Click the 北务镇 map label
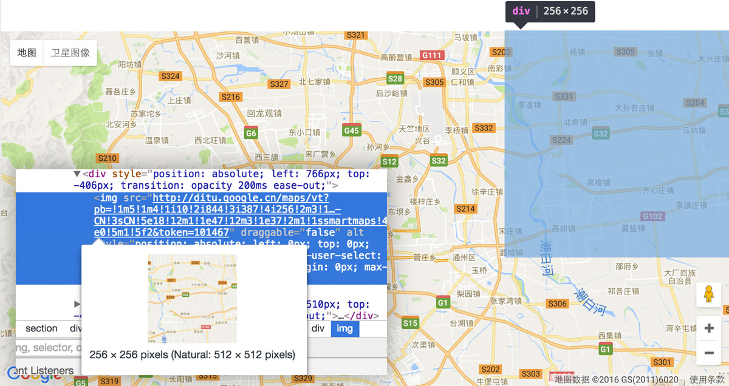729x386 pixels. [x=575, y=122]
